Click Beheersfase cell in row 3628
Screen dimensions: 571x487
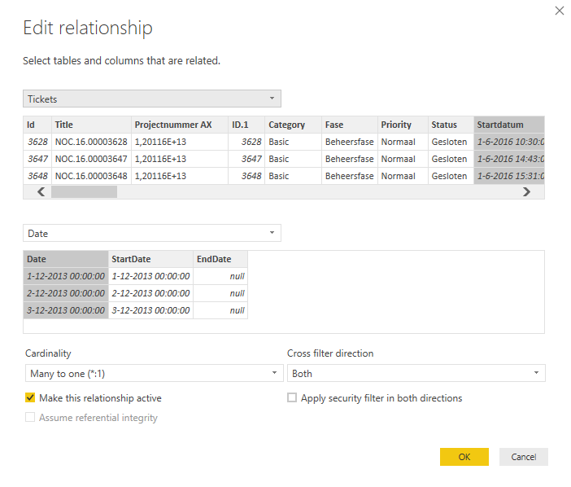click(350, 142)
